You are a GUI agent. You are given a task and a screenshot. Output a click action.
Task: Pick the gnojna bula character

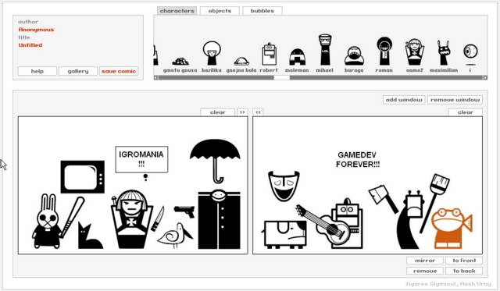coord(241,61)
